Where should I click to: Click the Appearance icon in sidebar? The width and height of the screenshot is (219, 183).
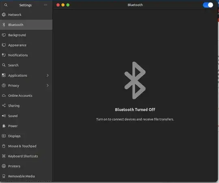tap(4, 45)
